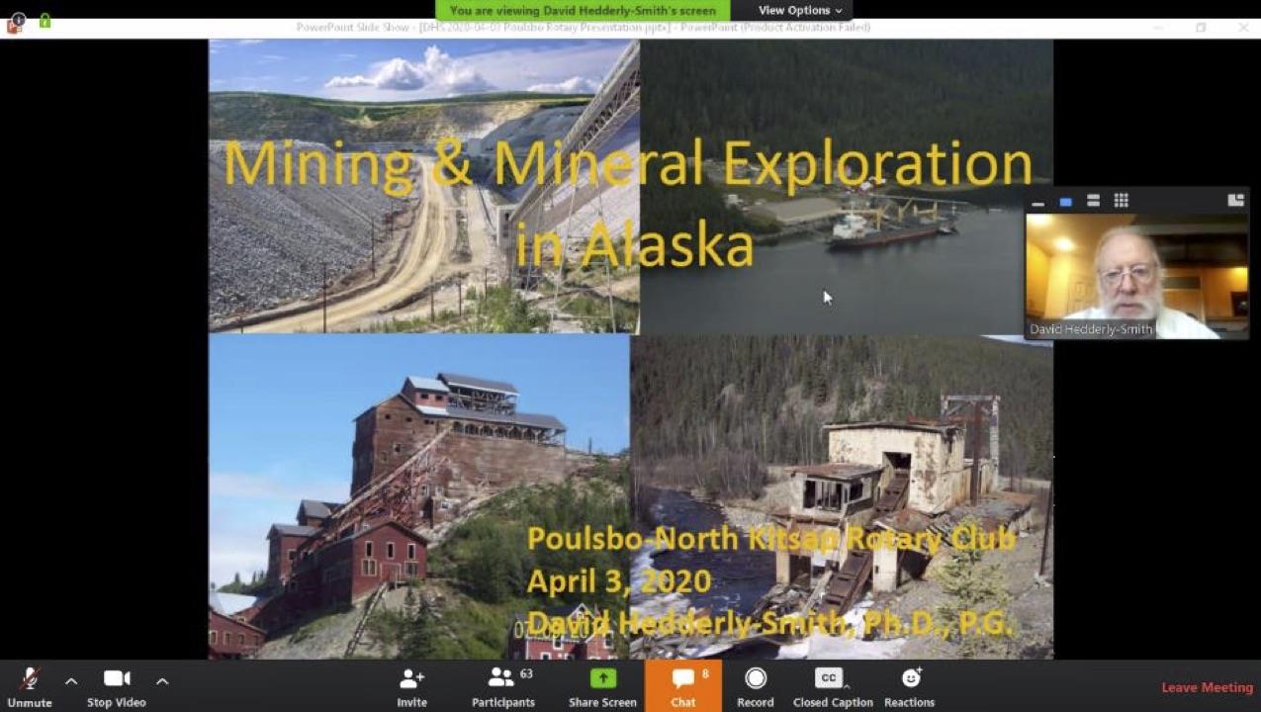Open the Participants panel
1261x712 pixels.
pyautogui.click(x=502, y=679)
